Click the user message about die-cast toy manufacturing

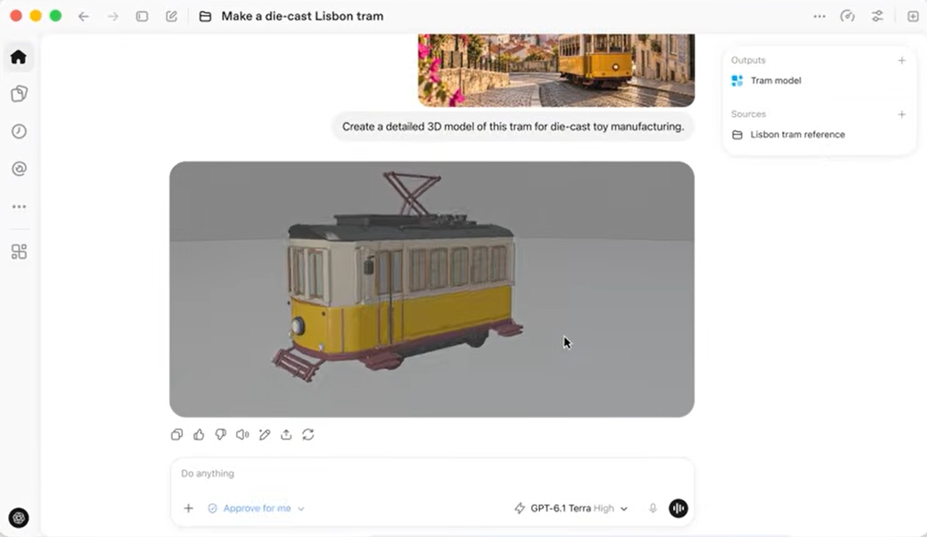[x=513, y=127]
